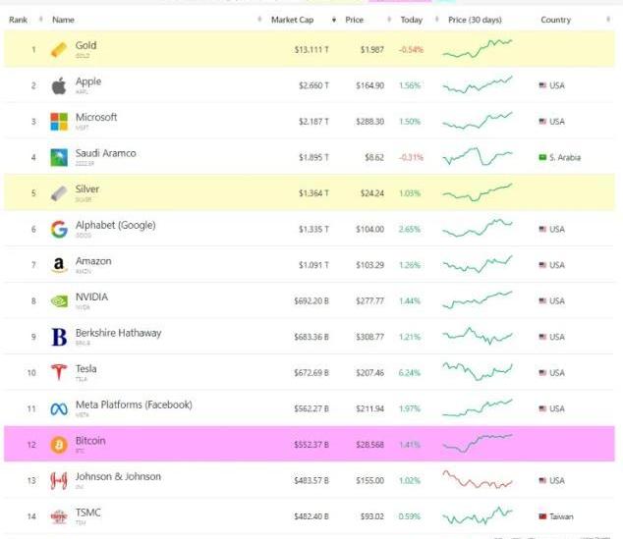Click Saudi Aramco 30-day price chart
623x539 pixels.
pos(478,156)
